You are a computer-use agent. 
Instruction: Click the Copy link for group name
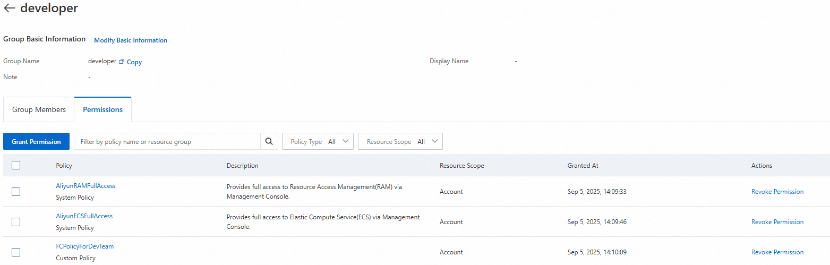pos(134,62)
